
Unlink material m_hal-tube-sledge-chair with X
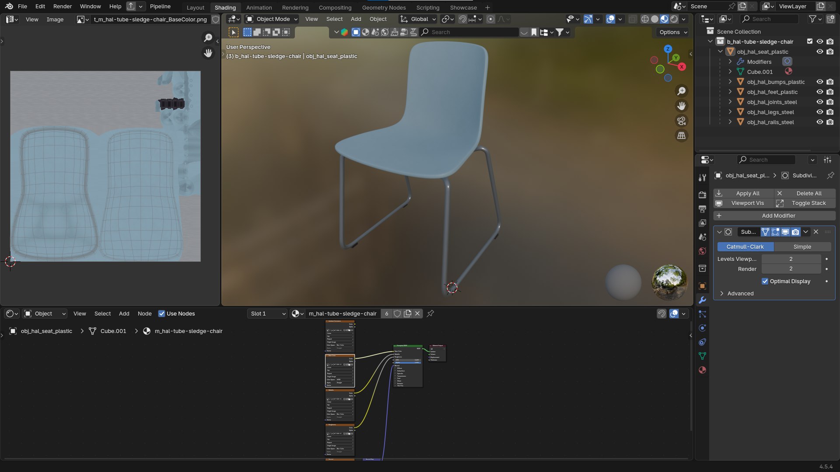coord(417,313)
